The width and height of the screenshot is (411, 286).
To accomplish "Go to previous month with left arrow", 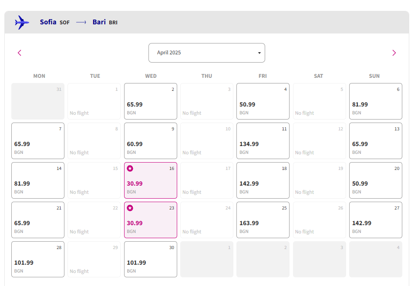I will 20,53.
